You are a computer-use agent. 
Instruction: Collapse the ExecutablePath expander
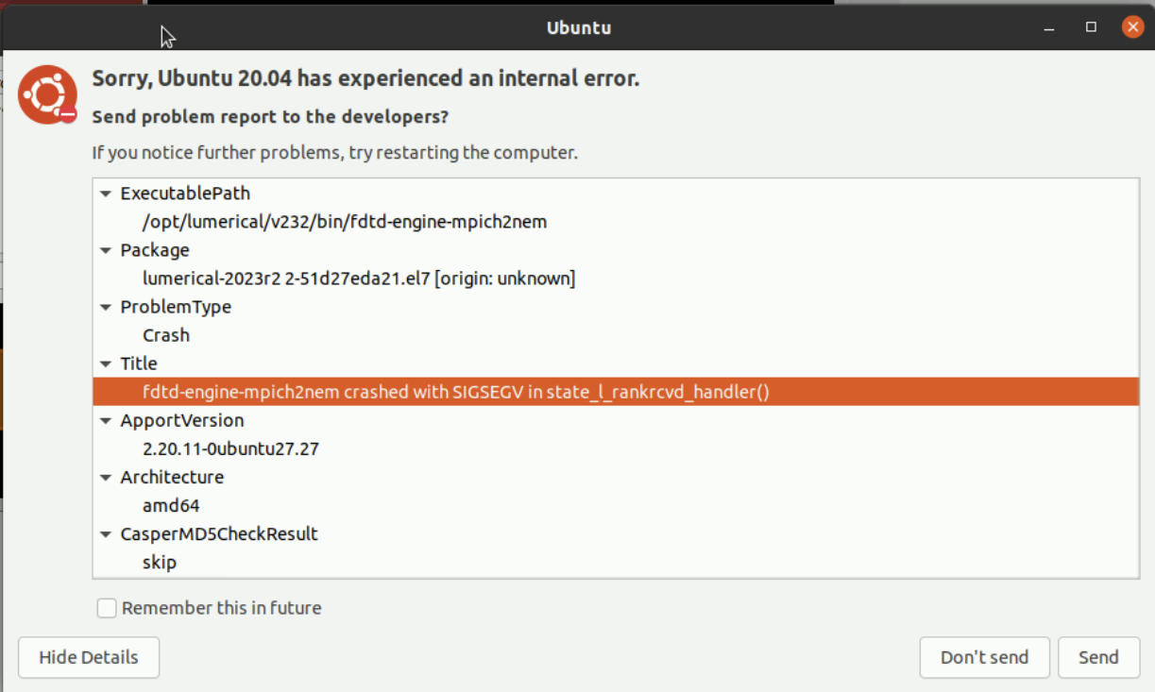(106, 194)
